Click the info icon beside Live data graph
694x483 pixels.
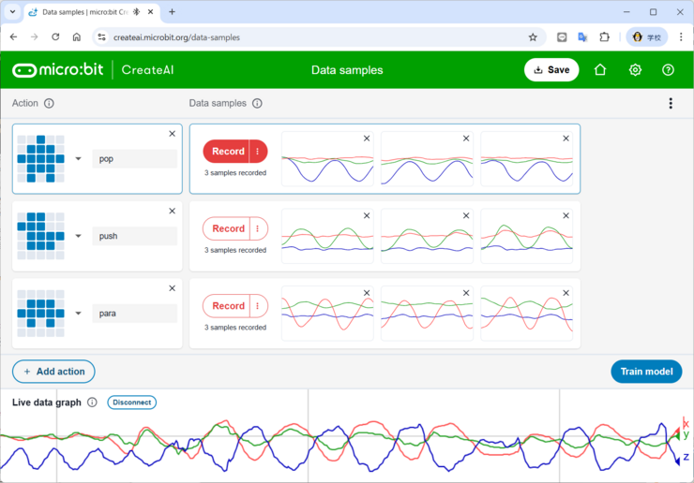(92, 402)
